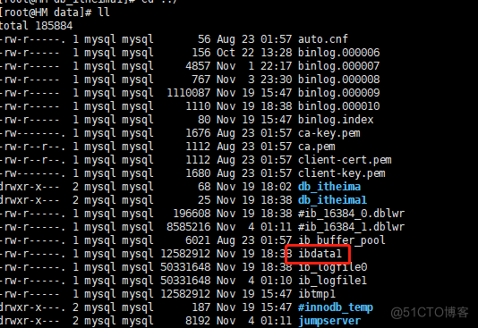Image resolution: width=478 pixels, height=328 pixels.
Task: Click the file size 1110087
Action: tap(189, 93)
